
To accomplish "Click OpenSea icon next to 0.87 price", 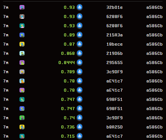I will coord(80,44).
